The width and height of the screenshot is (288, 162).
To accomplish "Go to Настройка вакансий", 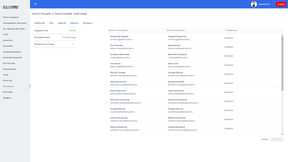I will (x=12, y=58).
